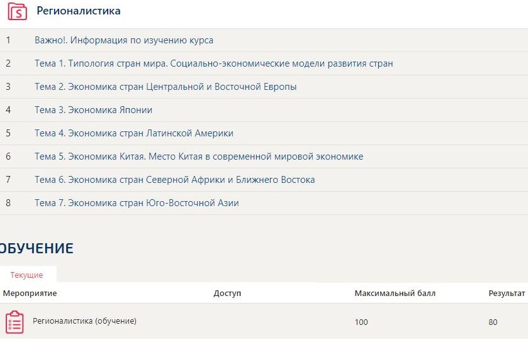Click the result score 80
Screen dimensions: 528x362
pyautogui.click(x=493, y=322)
